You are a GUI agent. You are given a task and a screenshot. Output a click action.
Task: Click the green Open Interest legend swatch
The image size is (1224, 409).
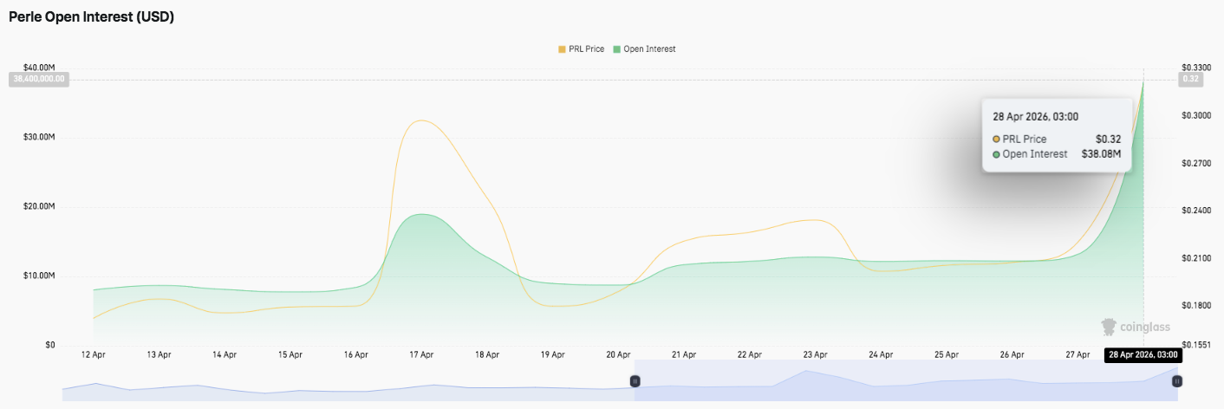click(x=616, y=49)
